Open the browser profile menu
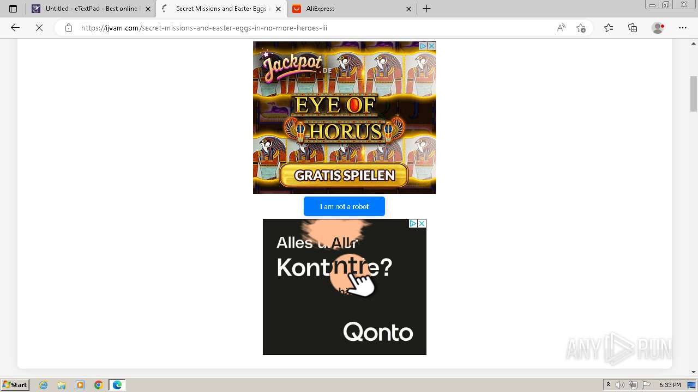 point(658,28)
